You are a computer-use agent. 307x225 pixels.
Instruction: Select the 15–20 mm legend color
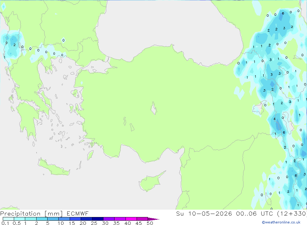coord(75,219)
